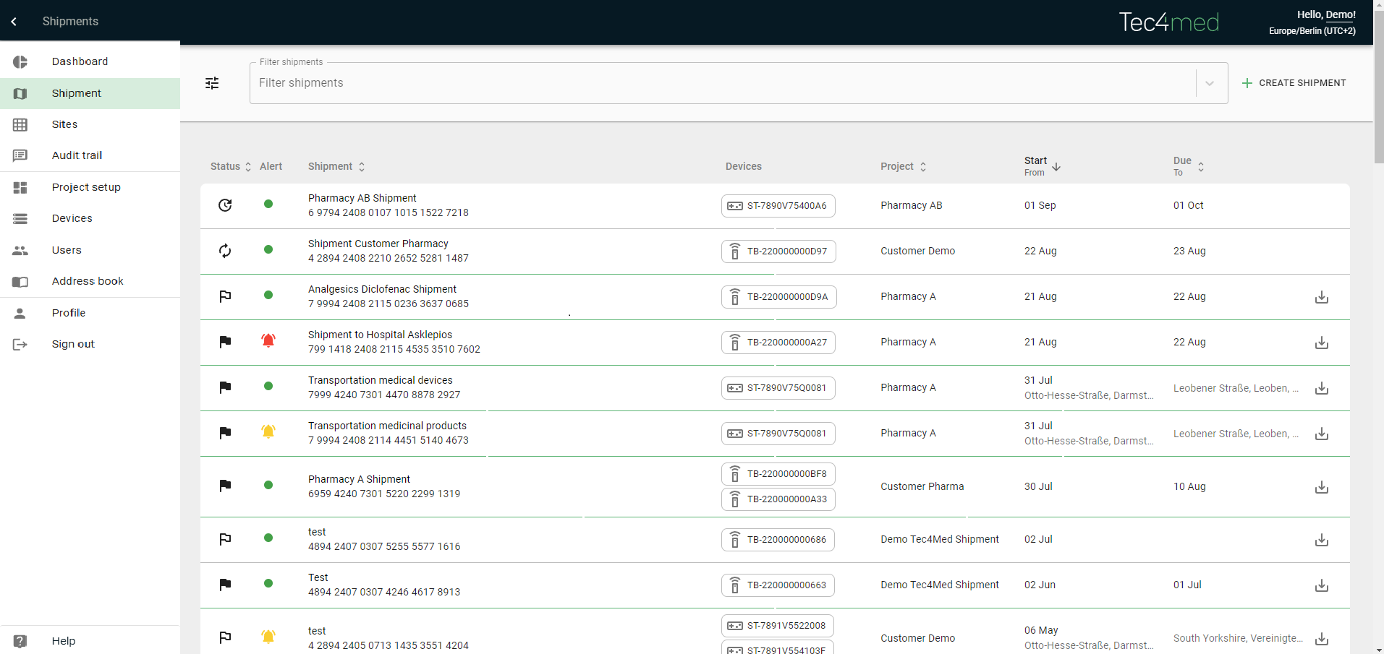Viewport: 1384px width, 654px height.
Task: Click status icon of Pharmacy AB Shipment
Action: pos(225,205)
